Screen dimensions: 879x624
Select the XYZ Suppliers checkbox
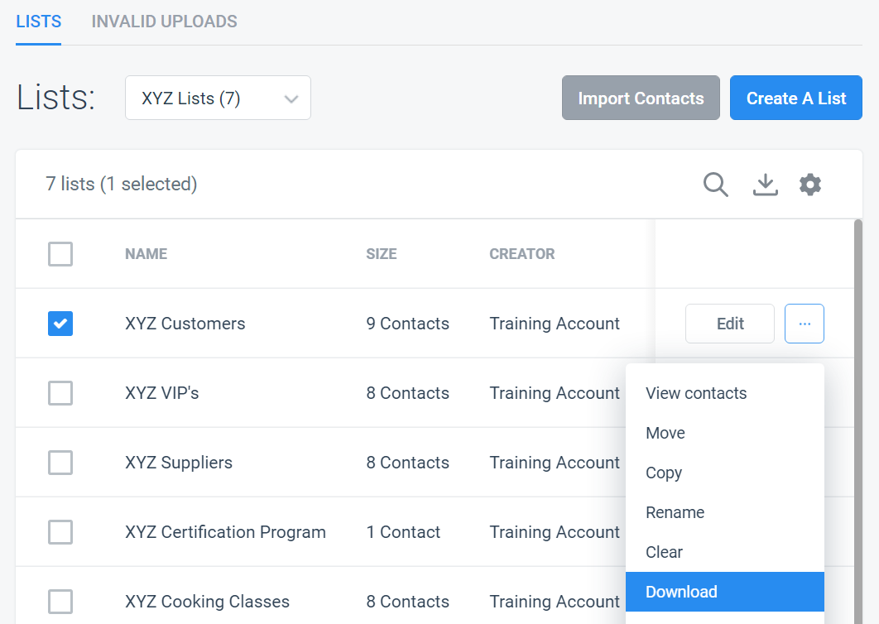(x=60, y=463)
